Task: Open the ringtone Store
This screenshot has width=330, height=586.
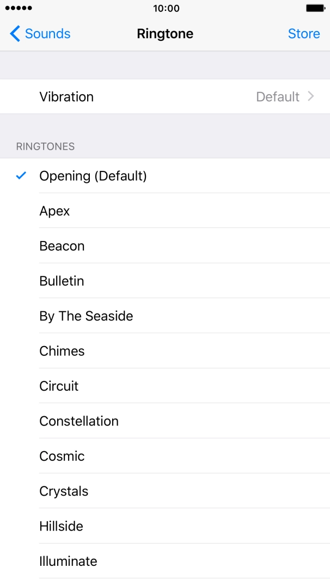Action: (x=304, y=34)
